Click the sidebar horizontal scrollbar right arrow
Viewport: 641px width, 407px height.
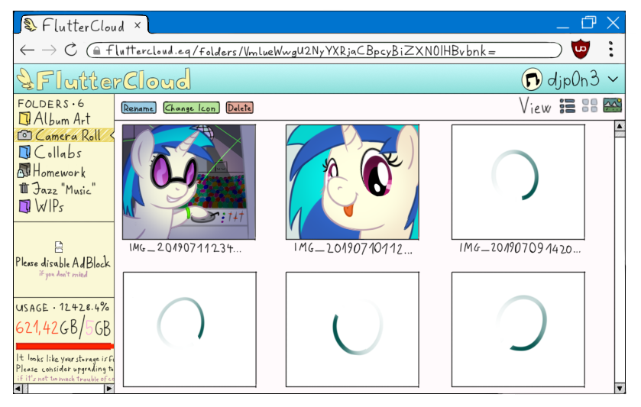[108, 389]
